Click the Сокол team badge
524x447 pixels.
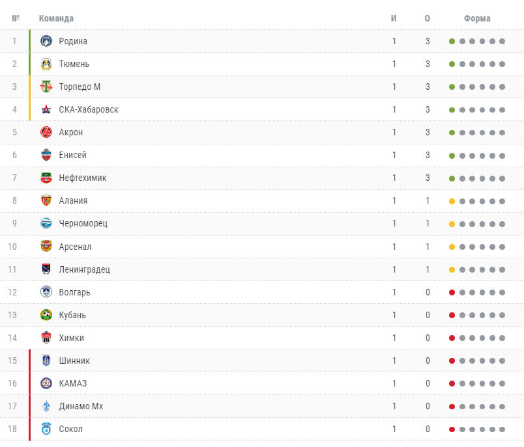point(46,429)
